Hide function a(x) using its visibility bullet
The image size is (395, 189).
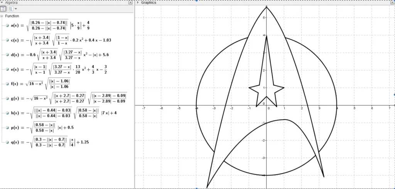coord(7,26)
